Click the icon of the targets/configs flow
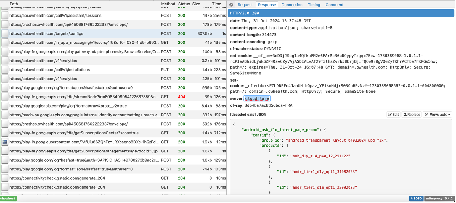This screenshot has height=203, width=456. pyautogui.click(x=5, y=34)
